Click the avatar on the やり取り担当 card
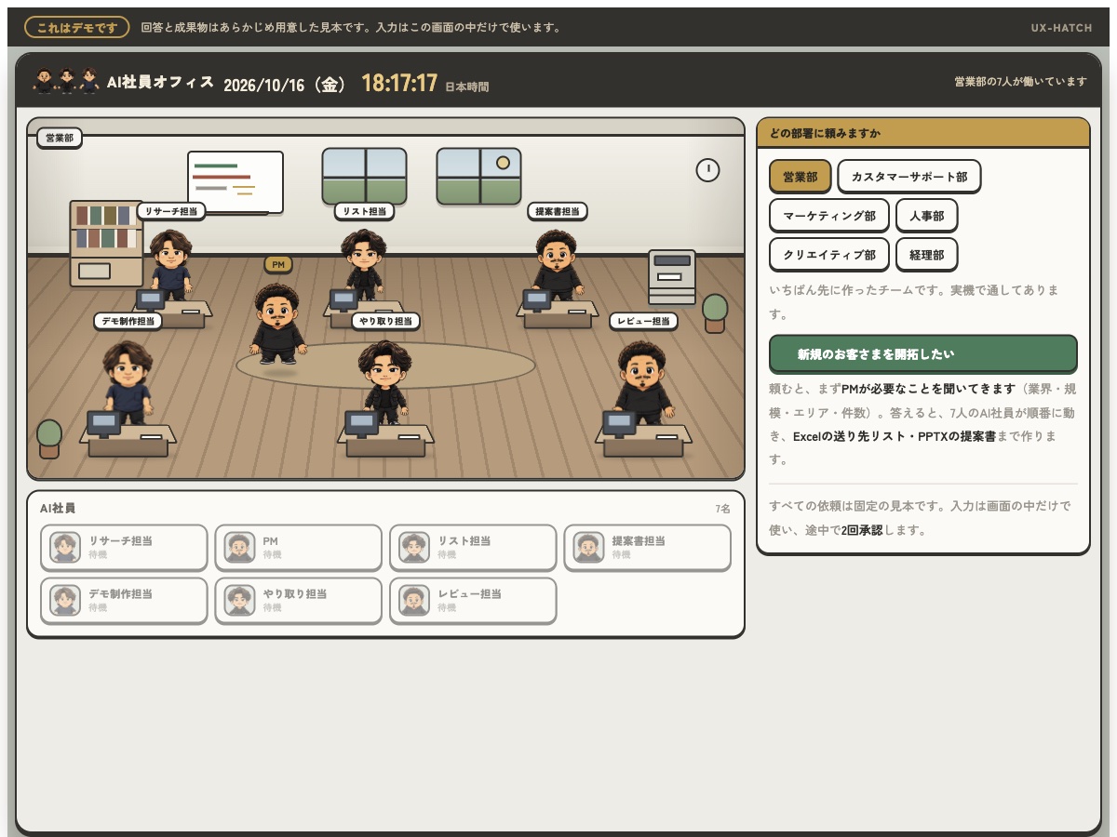The image size is (1117, 837). 239,601
